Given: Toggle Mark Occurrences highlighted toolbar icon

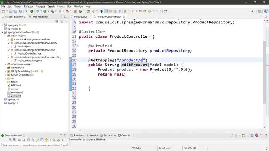Looking at the screenshot, I should pos(106,11).
